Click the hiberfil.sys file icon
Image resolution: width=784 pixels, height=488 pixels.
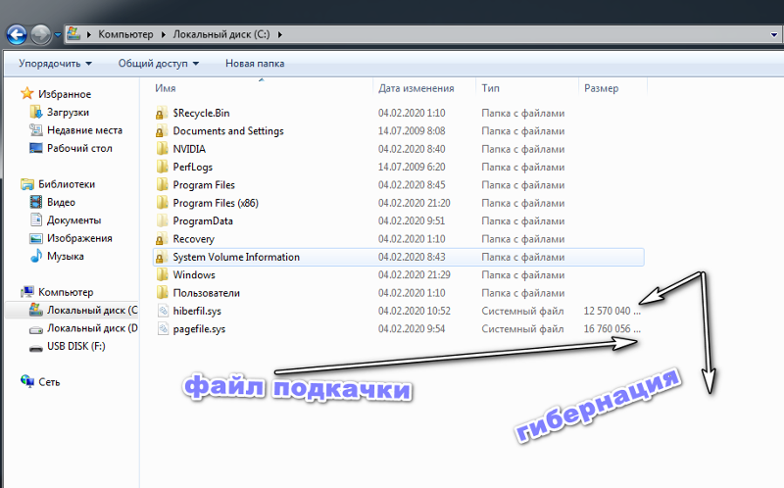point(163,311)
